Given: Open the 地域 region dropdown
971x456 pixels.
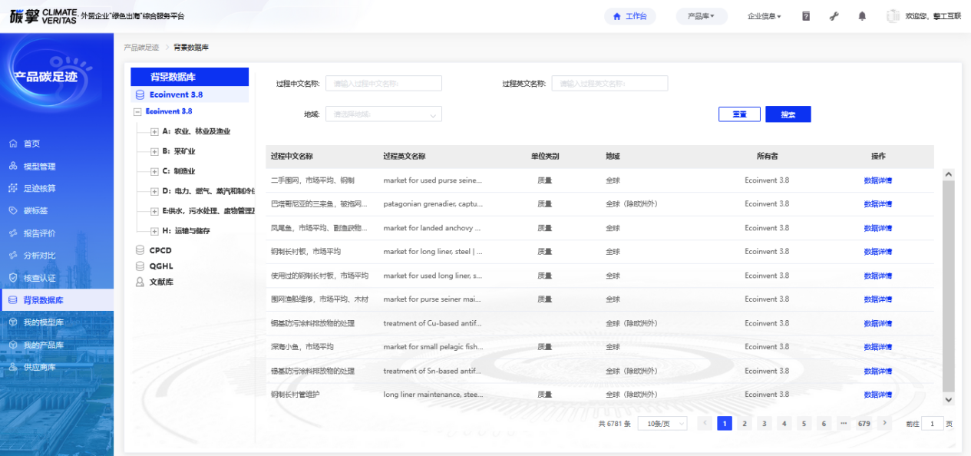Looking at the screenshot, I should 384,114.
